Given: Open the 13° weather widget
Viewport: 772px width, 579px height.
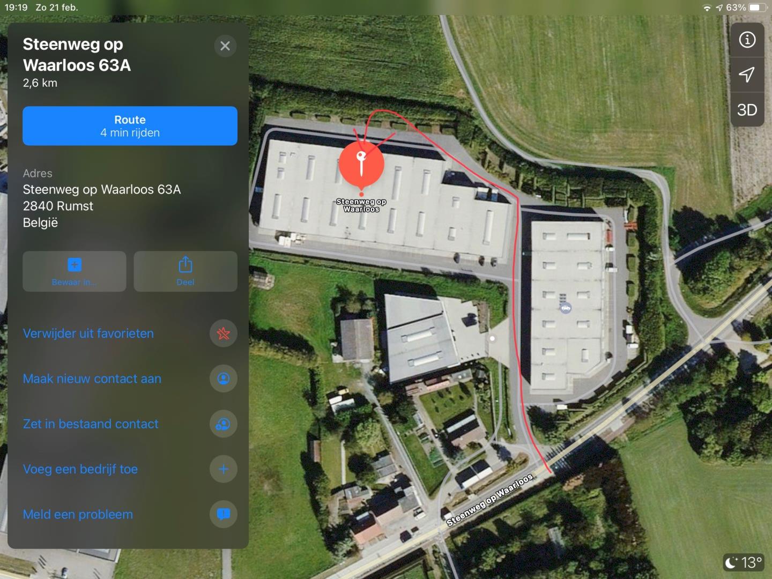Looking at the screenshot, I should click(x=744, y=562).
